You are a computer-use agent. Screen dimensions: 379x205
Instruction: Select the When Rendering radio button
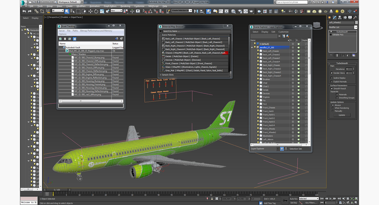tap(333, 108)
